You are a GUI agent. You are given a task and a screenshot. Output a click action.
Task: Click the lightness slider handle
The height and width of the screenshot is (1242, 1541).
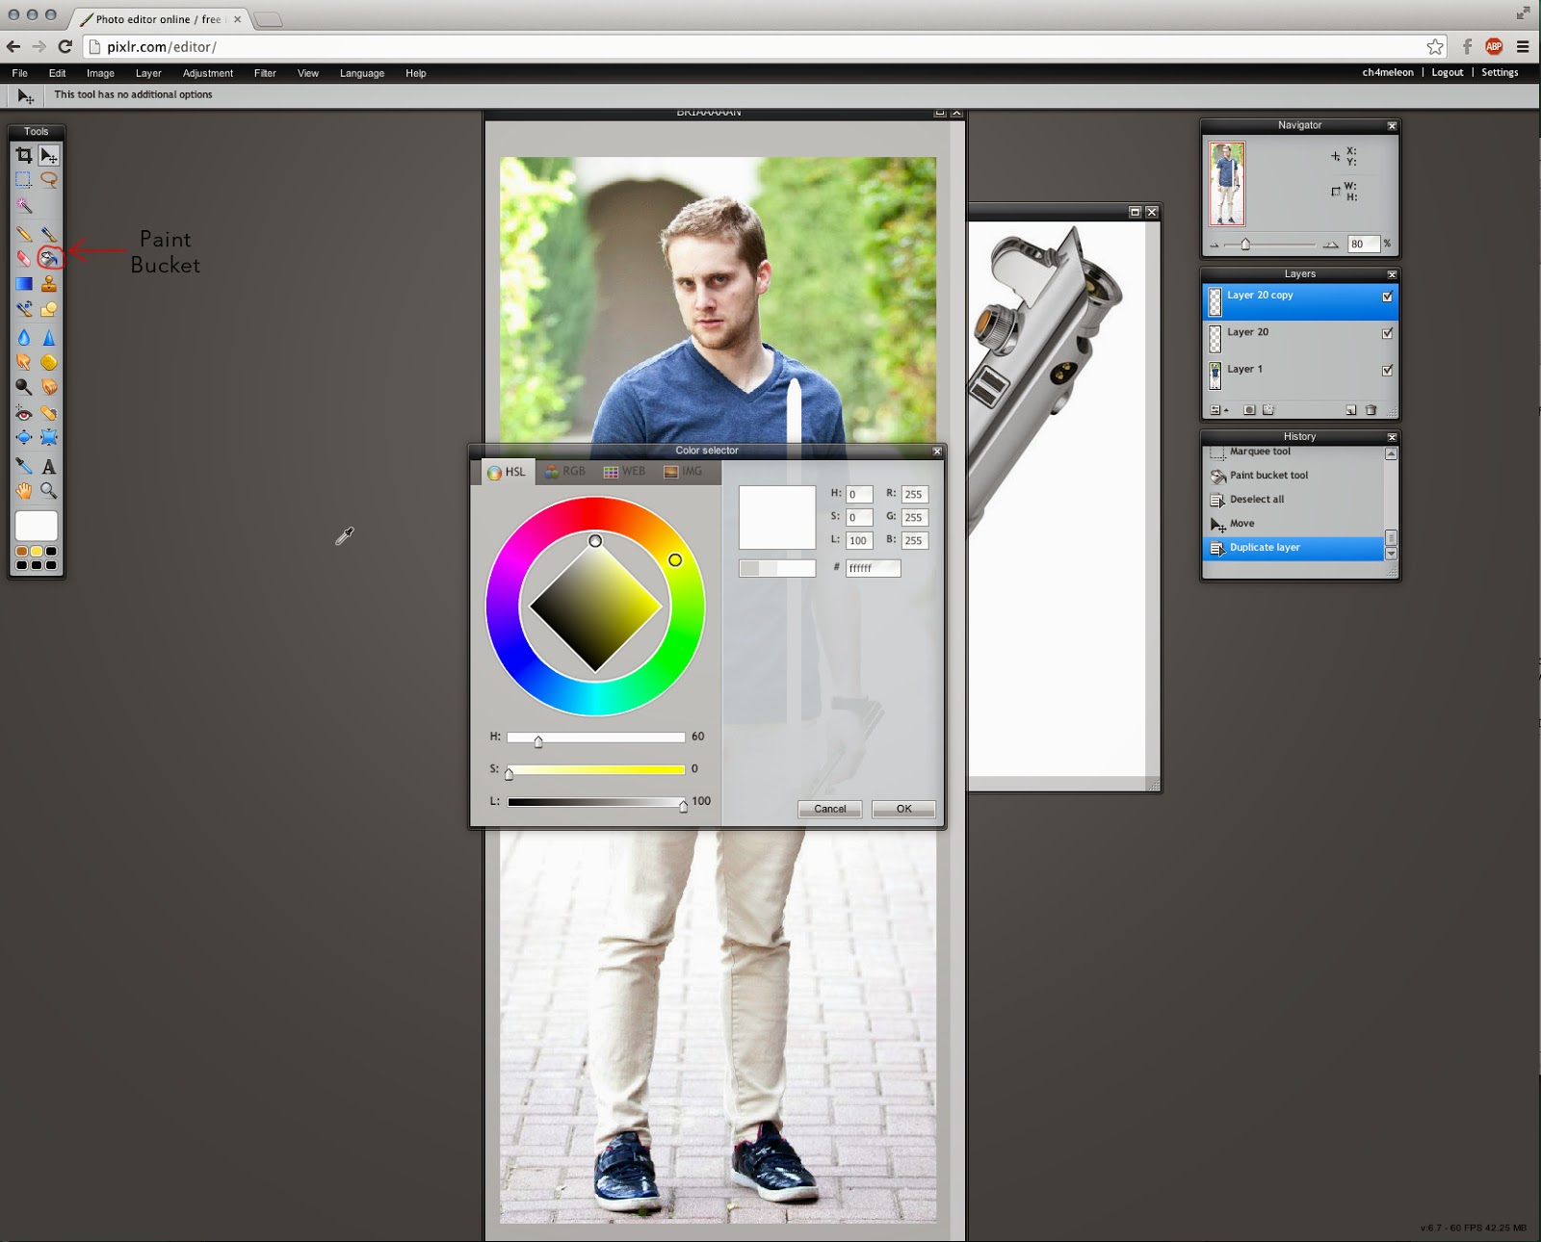tap(683, 806)
